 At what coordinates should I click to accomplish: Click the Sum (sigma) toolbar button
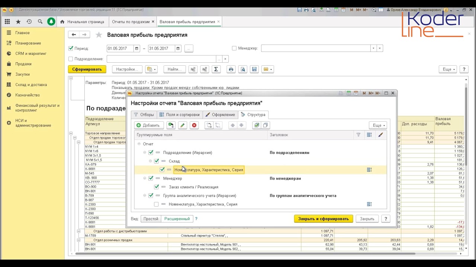[216, 69]
